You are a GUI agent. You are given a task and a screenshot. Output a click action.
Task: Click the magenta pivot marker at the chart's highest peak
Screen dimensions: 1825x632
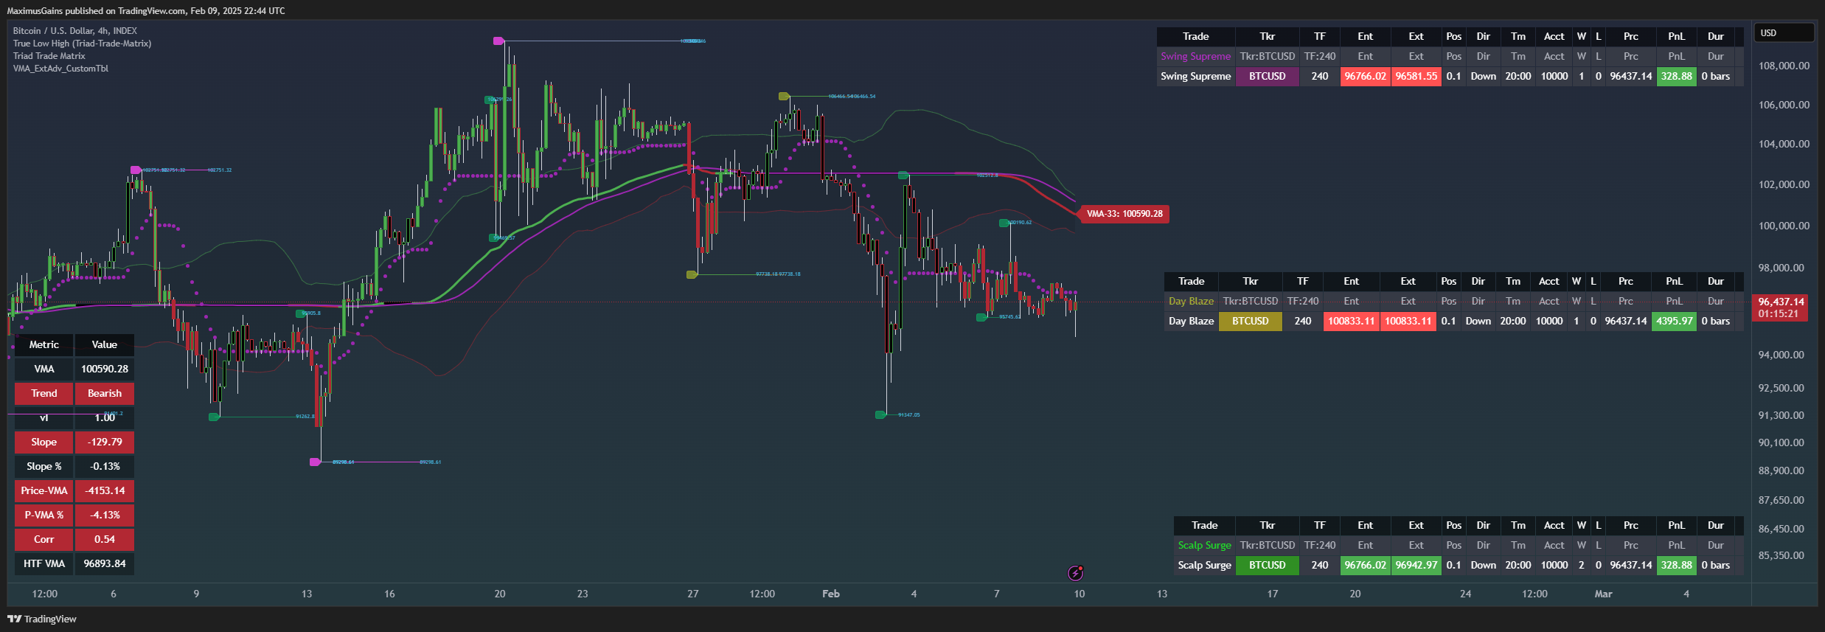pos(498,41)
